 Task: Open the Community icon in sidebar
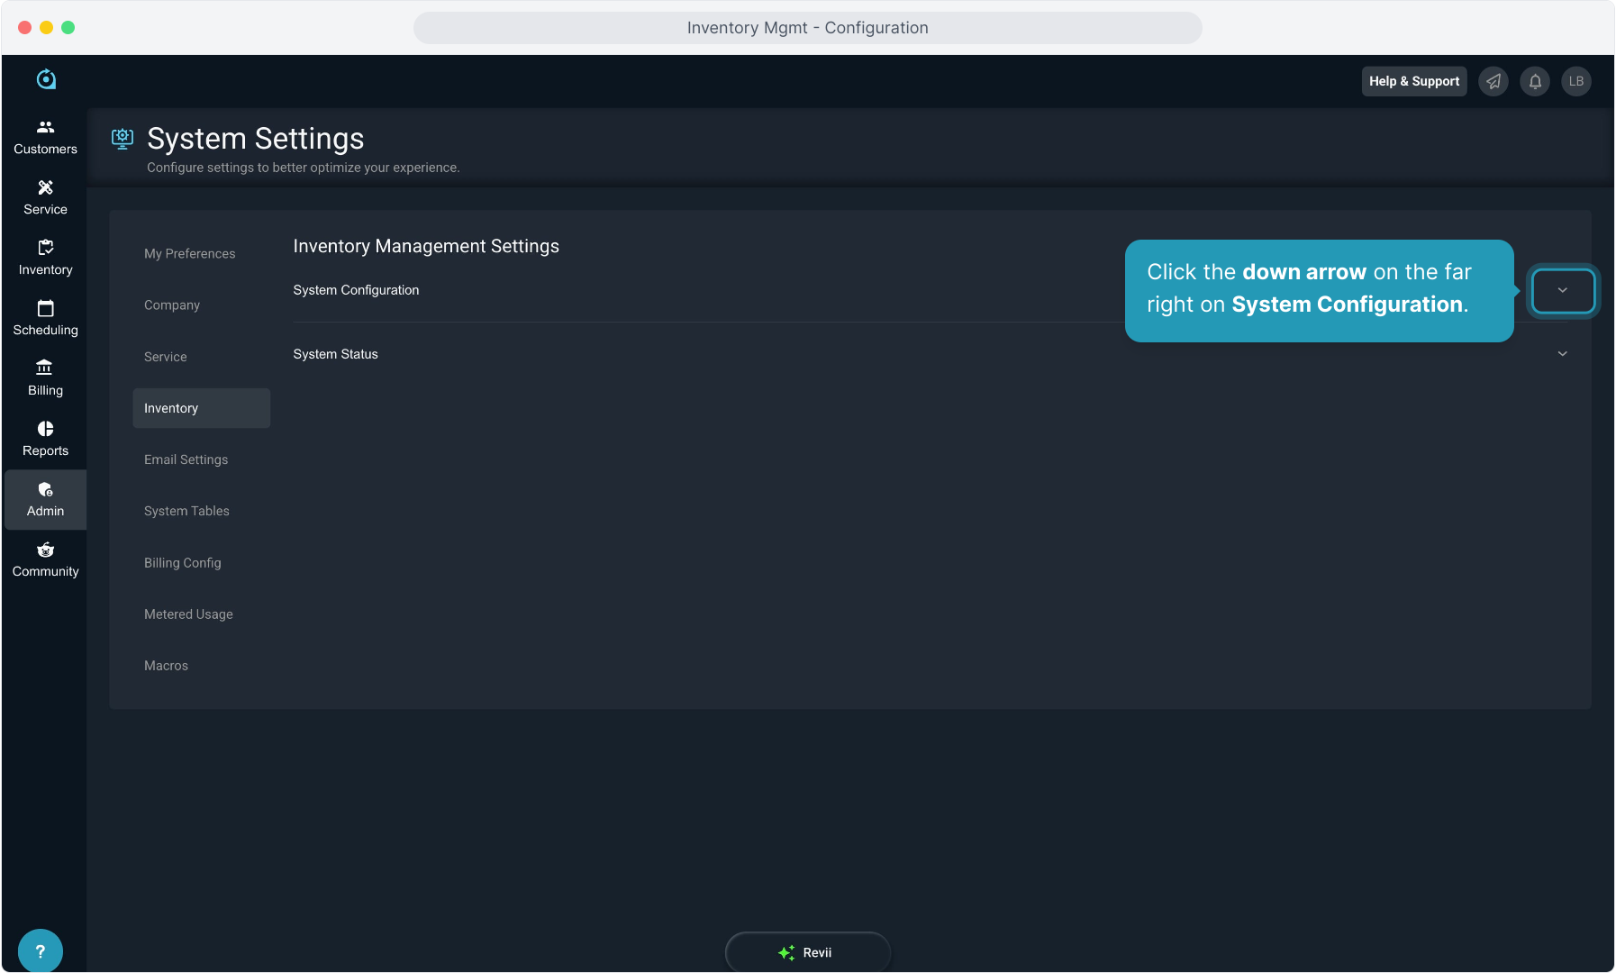[x=45, y=550]
